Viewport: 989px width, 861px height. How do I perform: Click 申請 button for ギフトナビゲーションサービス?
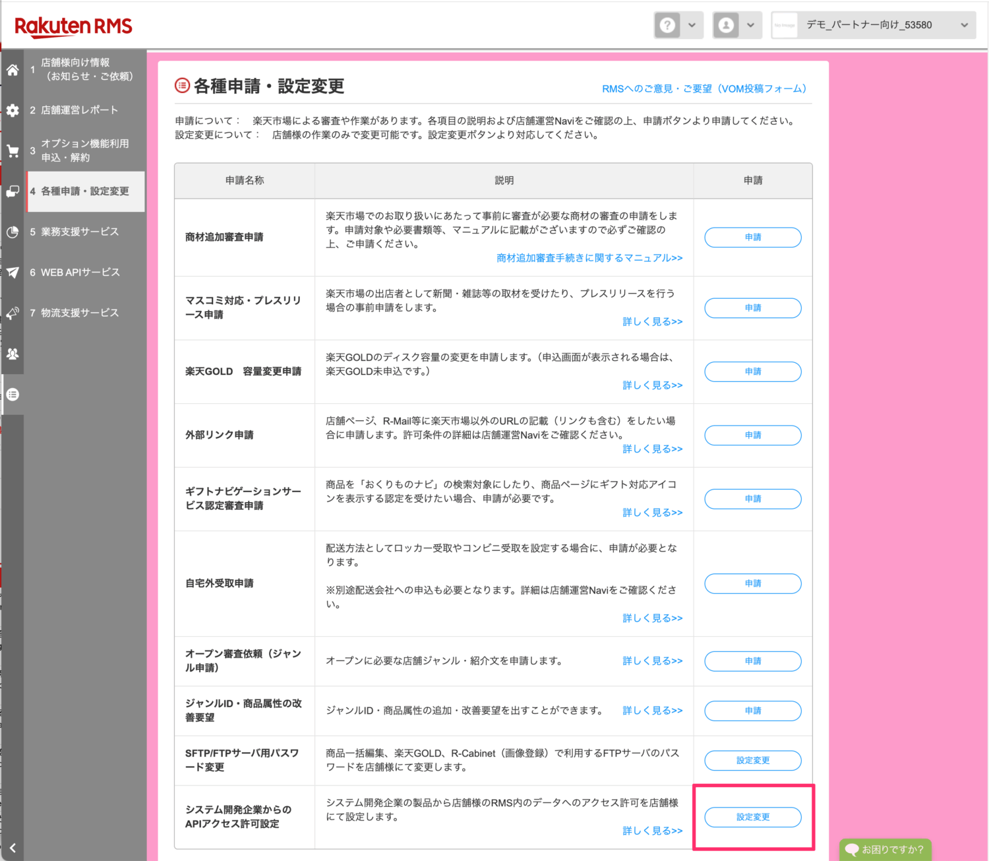pyautogui.click(x=753, y=499)
